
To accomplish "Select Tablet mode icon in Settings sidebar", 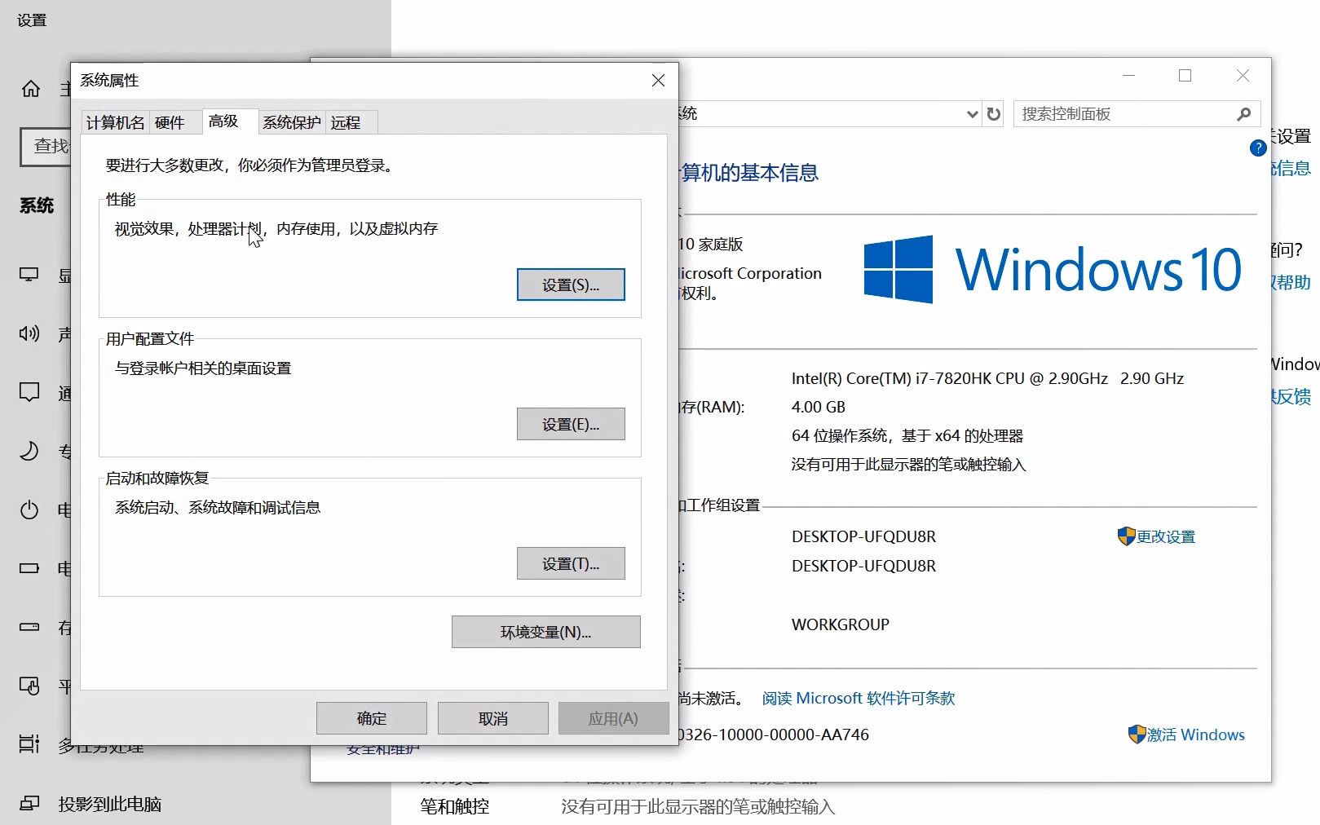I will coord(29,686).
